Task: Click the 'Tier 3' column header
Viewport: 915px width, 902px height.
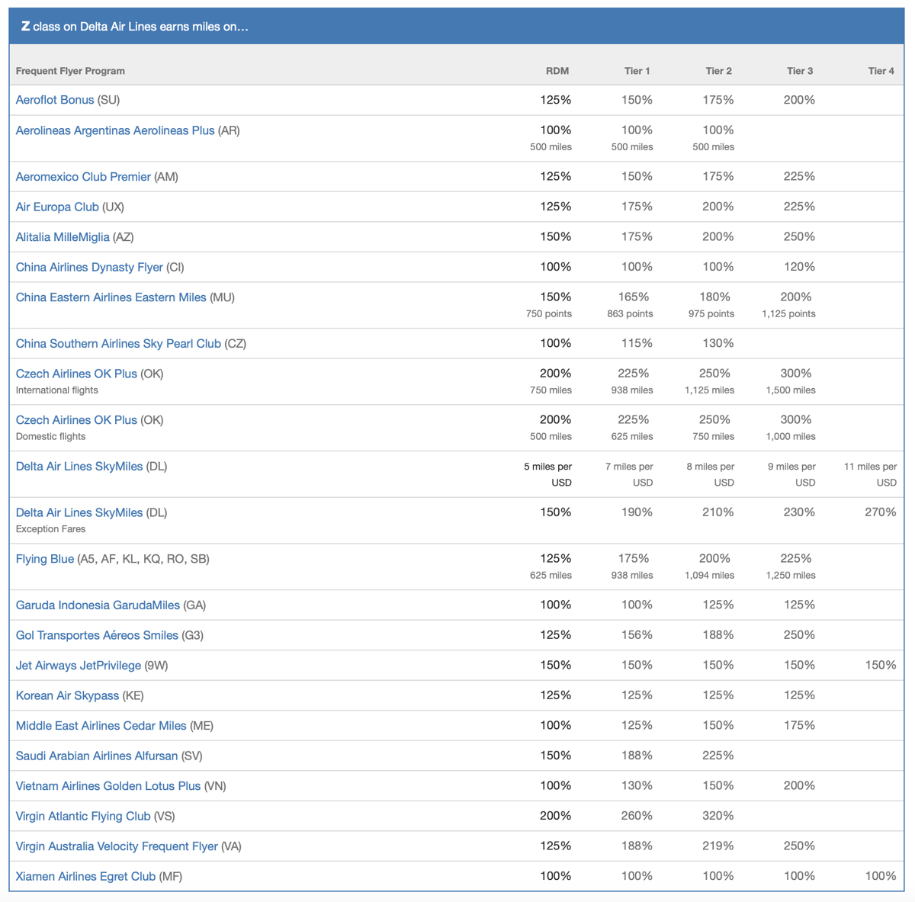Action: [x=800, y=71]
